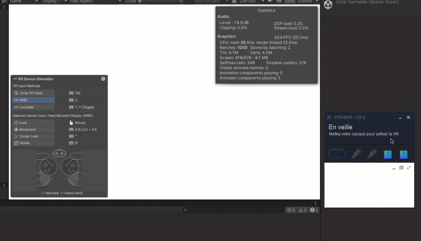Select Controller input method
The width and height of the screenshot is (421, 241).
click(x=33, y=107)
